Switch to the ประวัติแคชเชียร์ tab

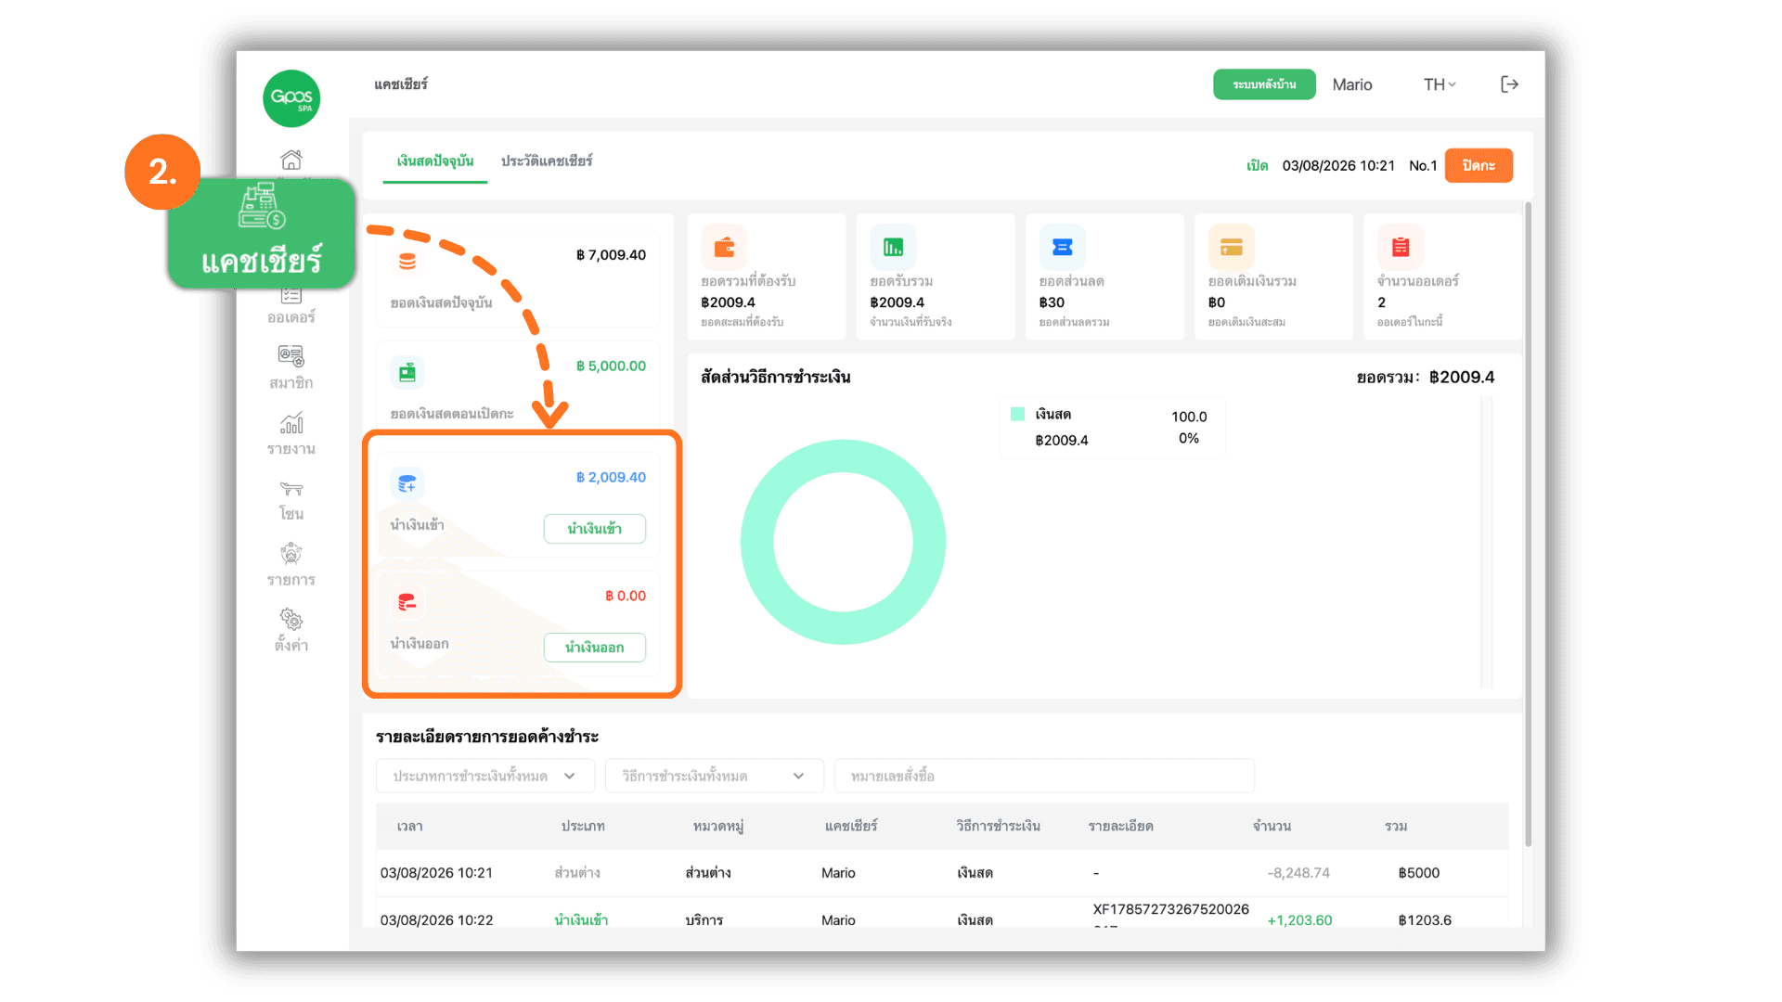pyautogui.click(x=547, y=161)
